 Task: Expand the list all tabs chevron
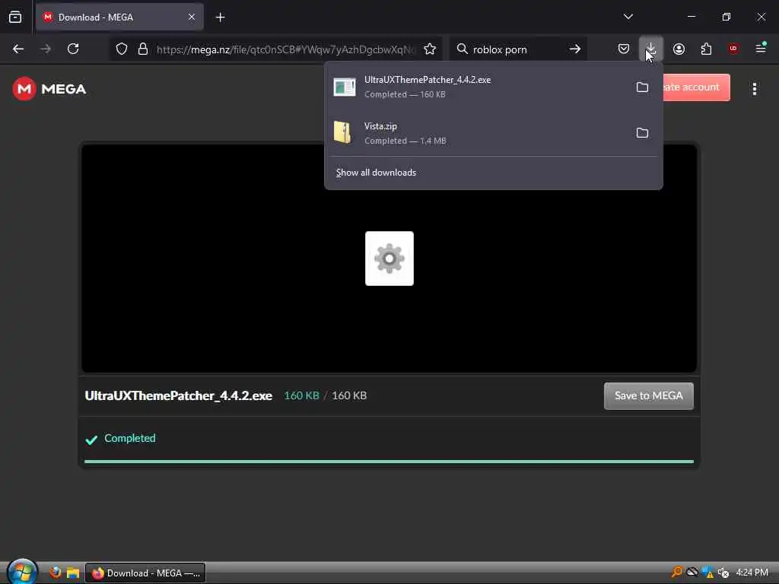pos(628,17)
